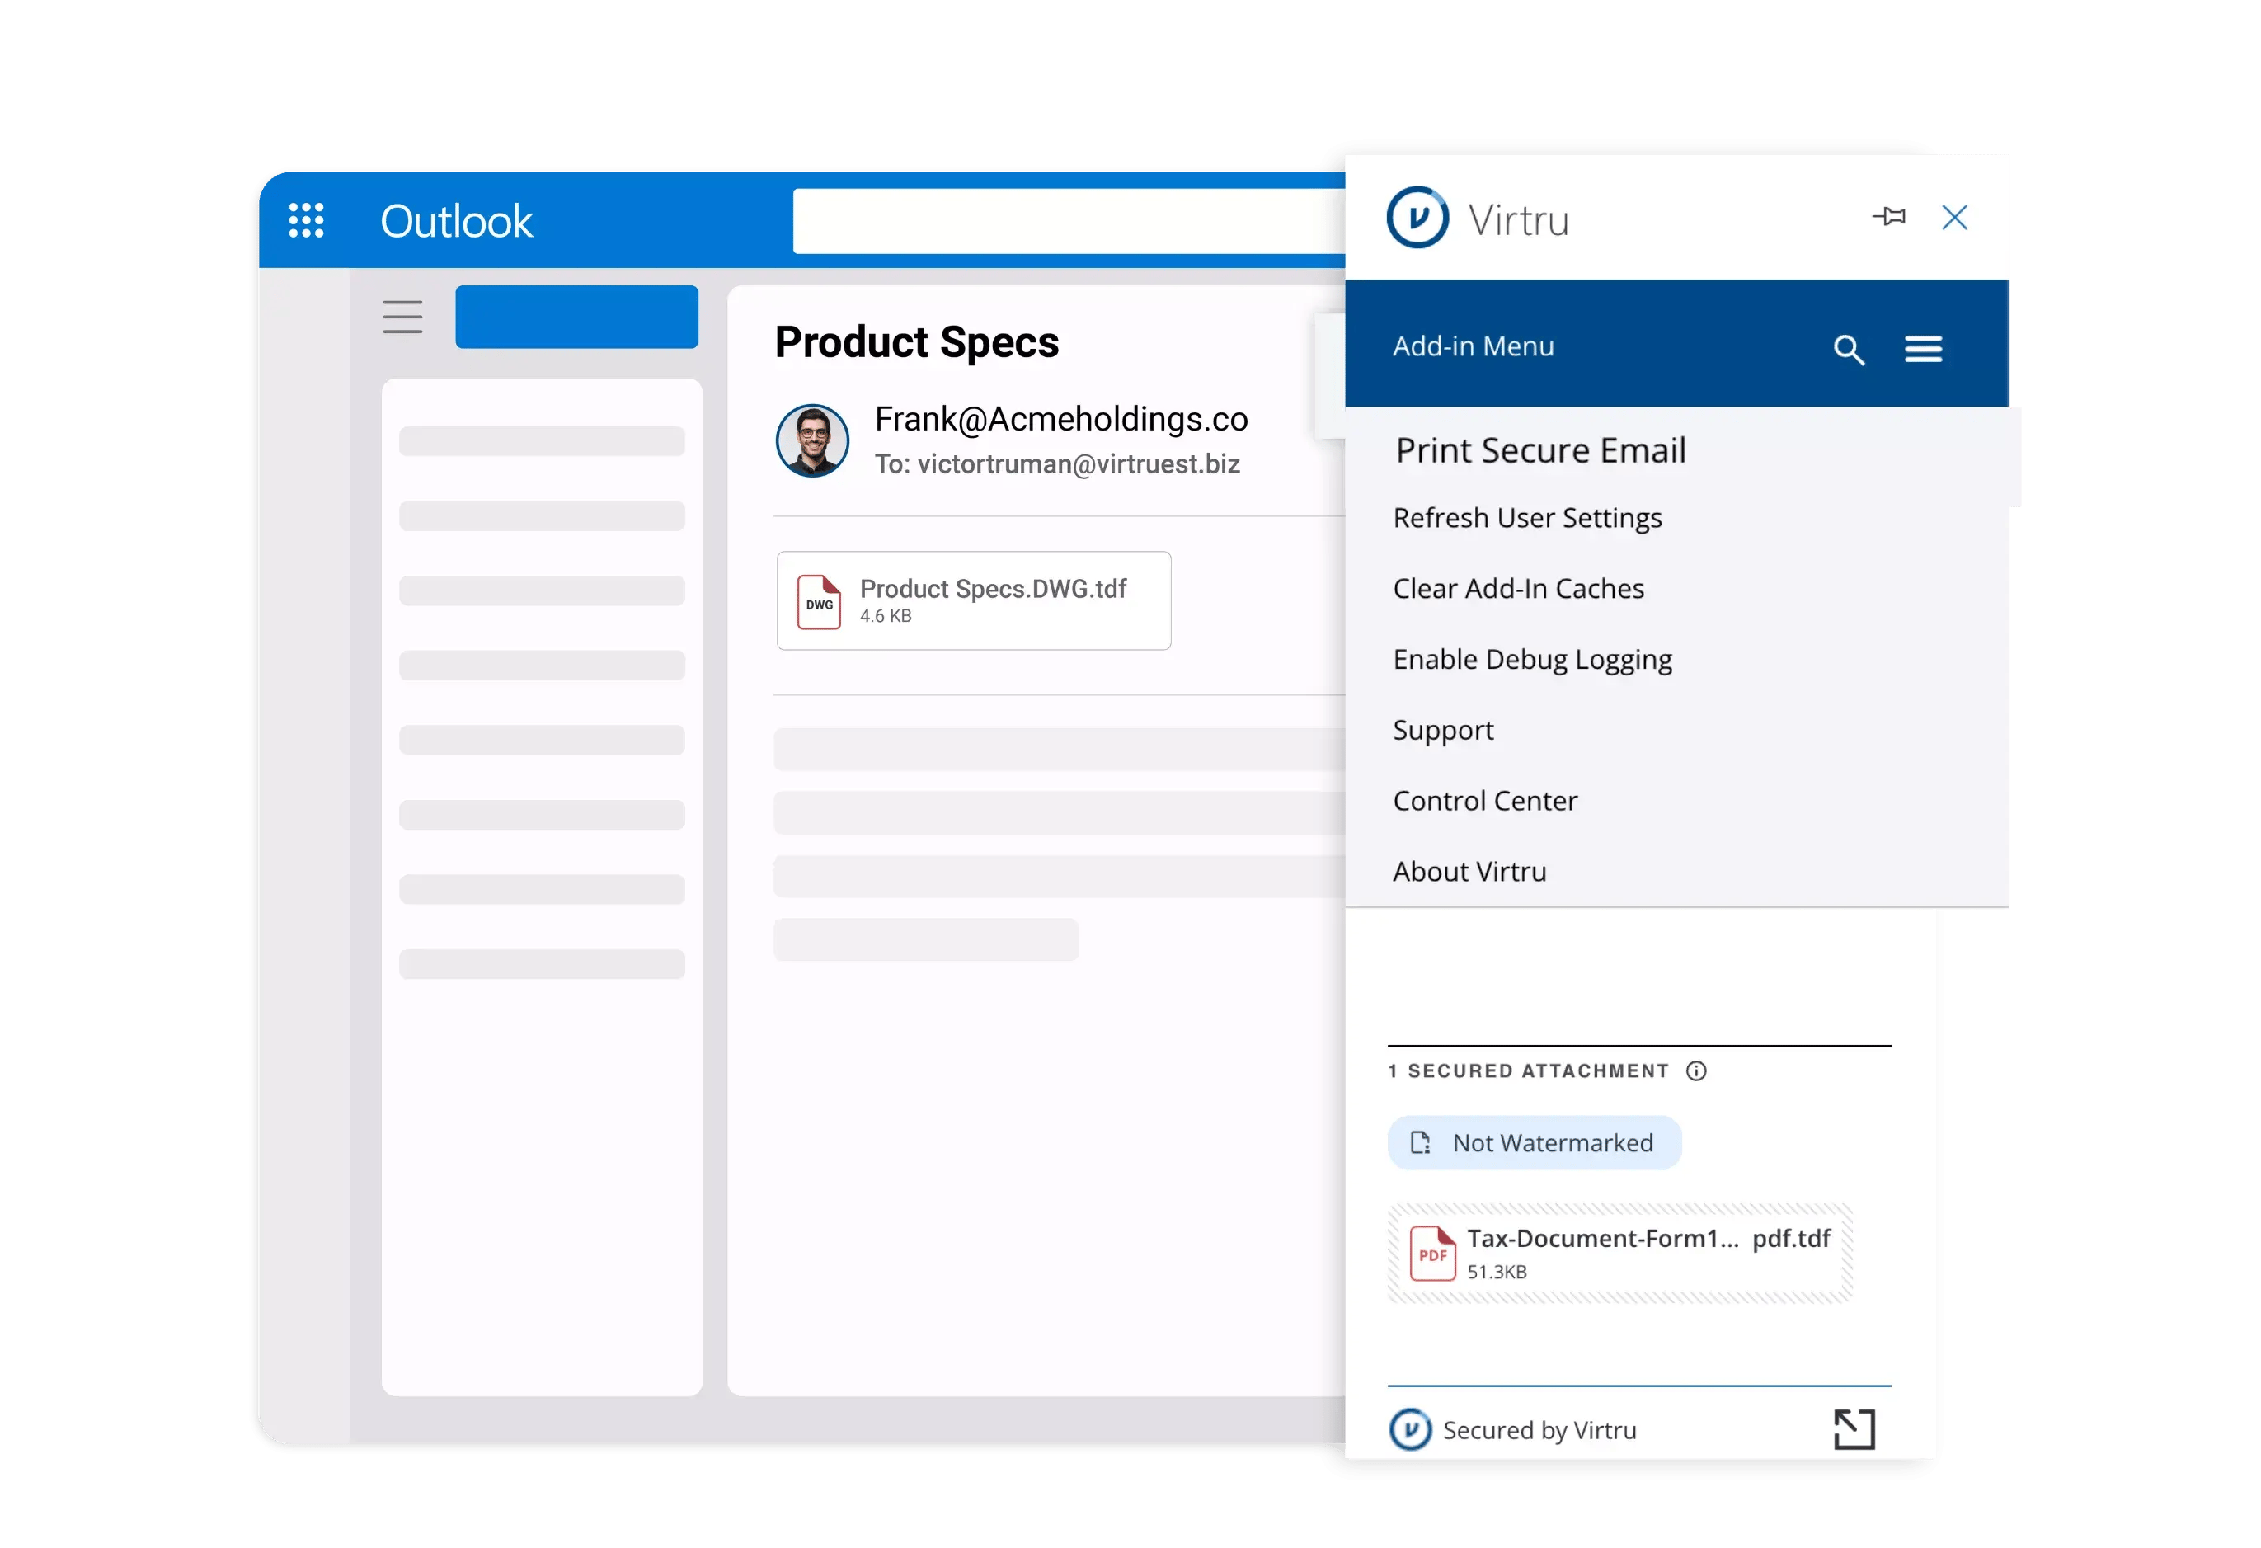The height and width of the screenshot is (1548, 2261).
Task: Choose Refresh User Settings
Action: coord(1527,519)
